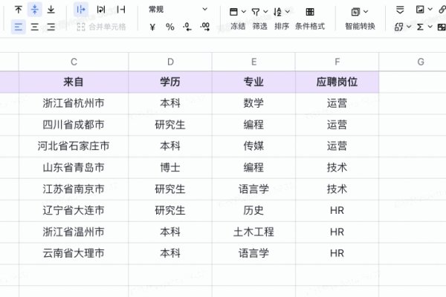Click the cell 山东省青岛市
This screenshot has width=446, height=297.
74,168
